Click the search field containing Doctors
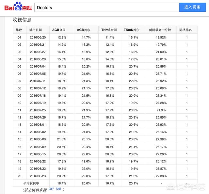Image resolution: width=209 pixels, height=194 pixels. click(107, 8)
